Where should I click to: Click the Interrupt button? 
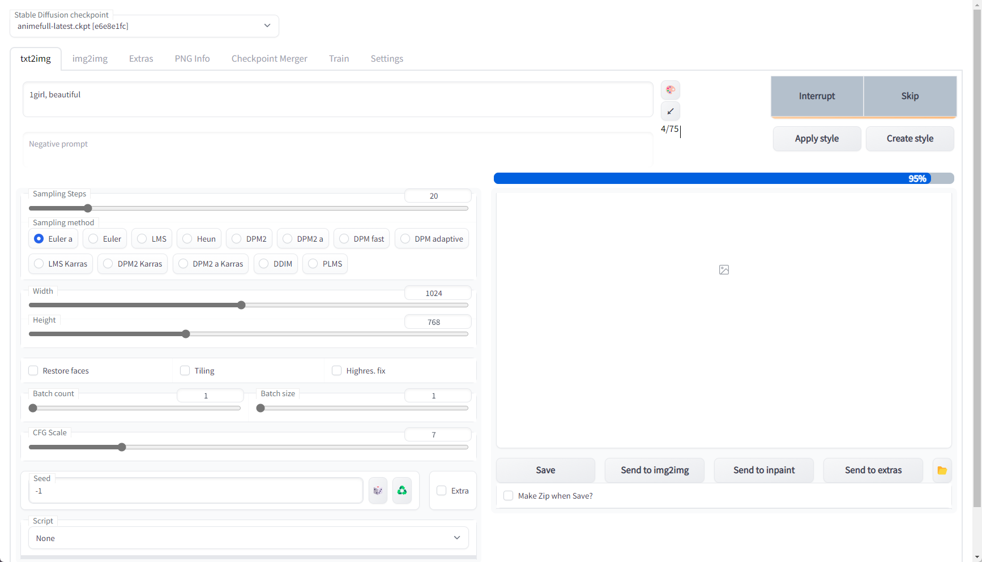[817, 96]
